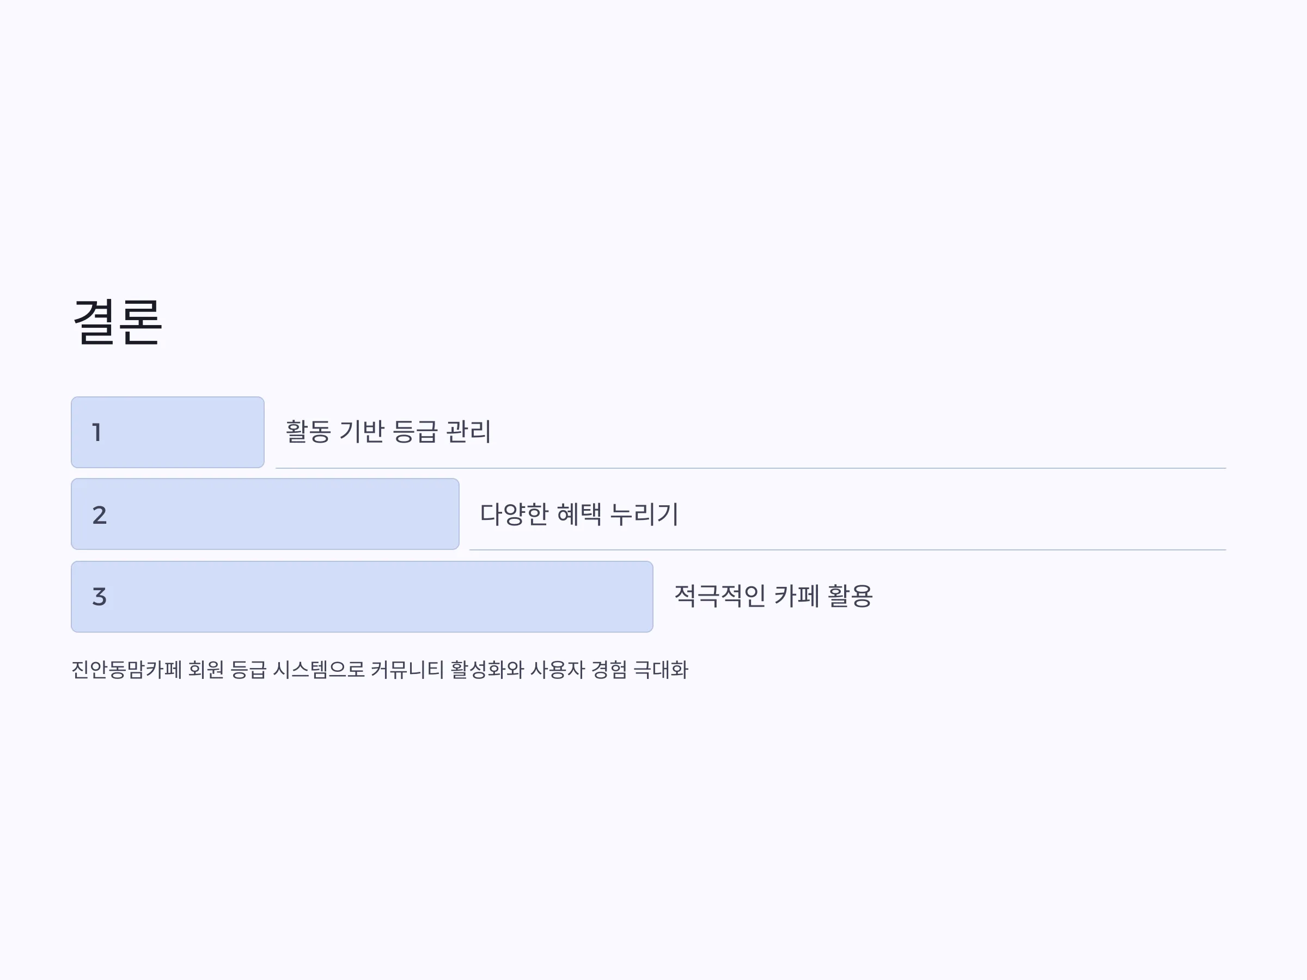Click the number 3 in the third bar
The width and height of the screenshot is (1307, 980).
click(99, 597)
